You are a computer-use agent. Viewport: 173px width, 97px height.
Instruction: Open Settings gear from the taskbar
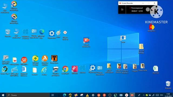(x=93, y=95)
